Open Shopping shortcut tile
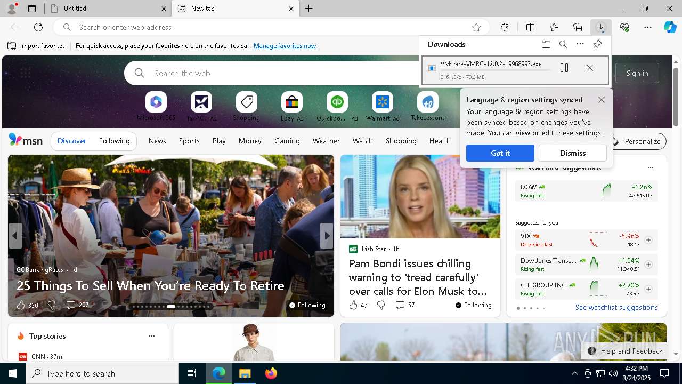This screenshot has height=384, width=682. coord(246,106)
